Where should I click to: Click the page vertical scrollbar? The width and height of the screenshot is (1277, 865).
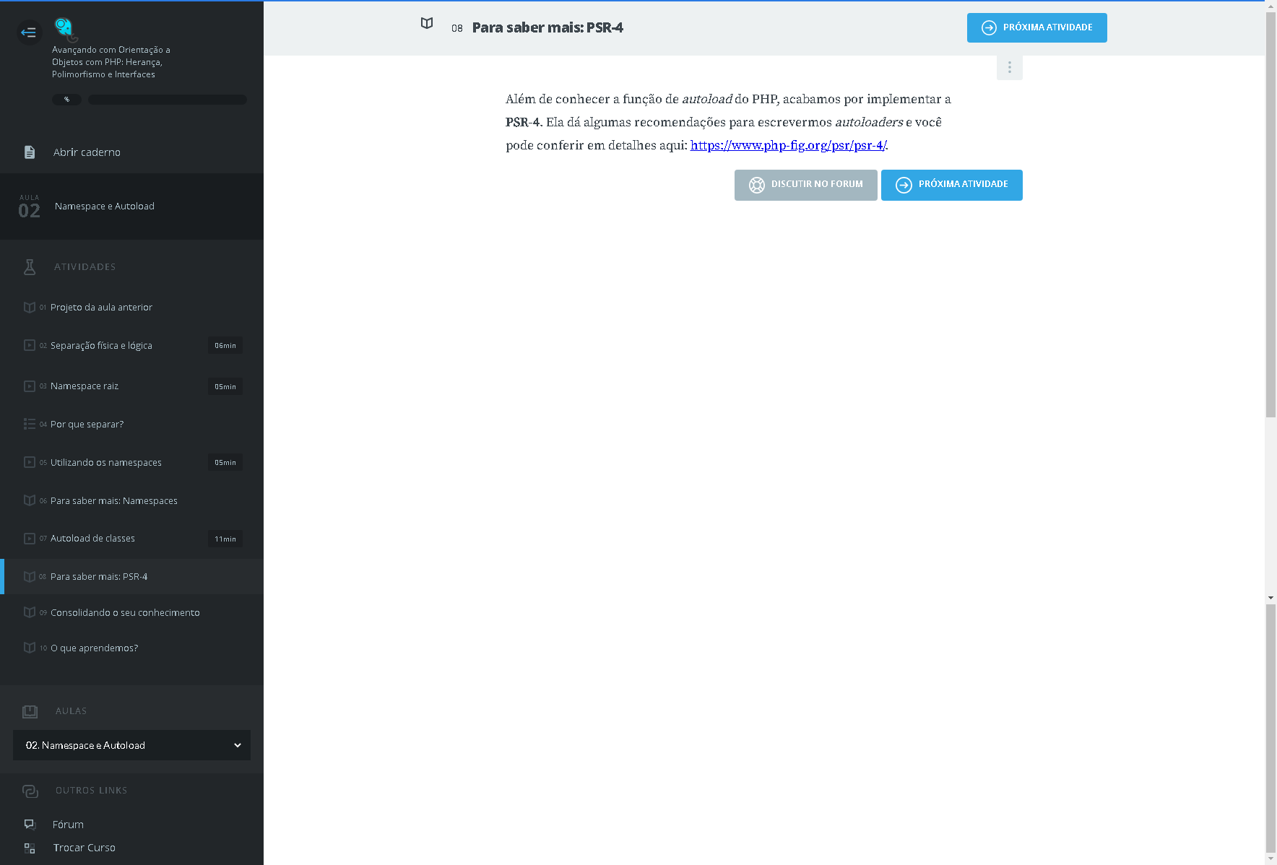pos(1270,217)
